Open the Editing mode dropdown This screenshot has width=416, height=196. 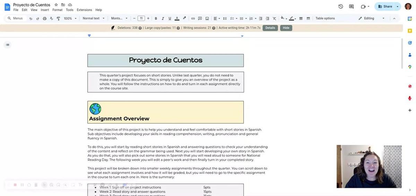371,19
